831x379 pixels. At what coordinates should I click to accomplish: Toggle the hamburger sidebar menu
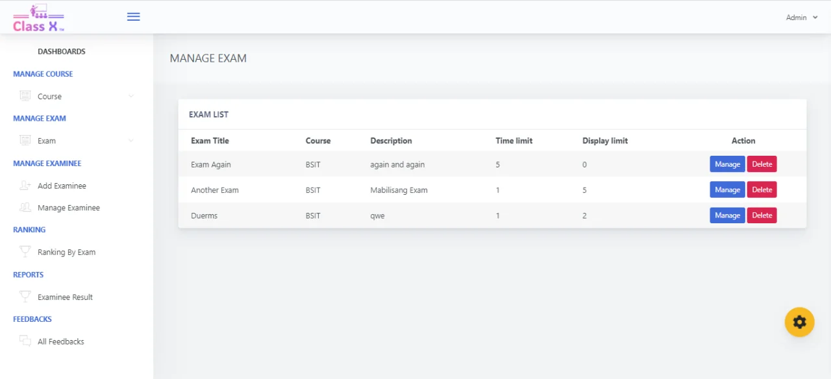[x=133, y=17]
